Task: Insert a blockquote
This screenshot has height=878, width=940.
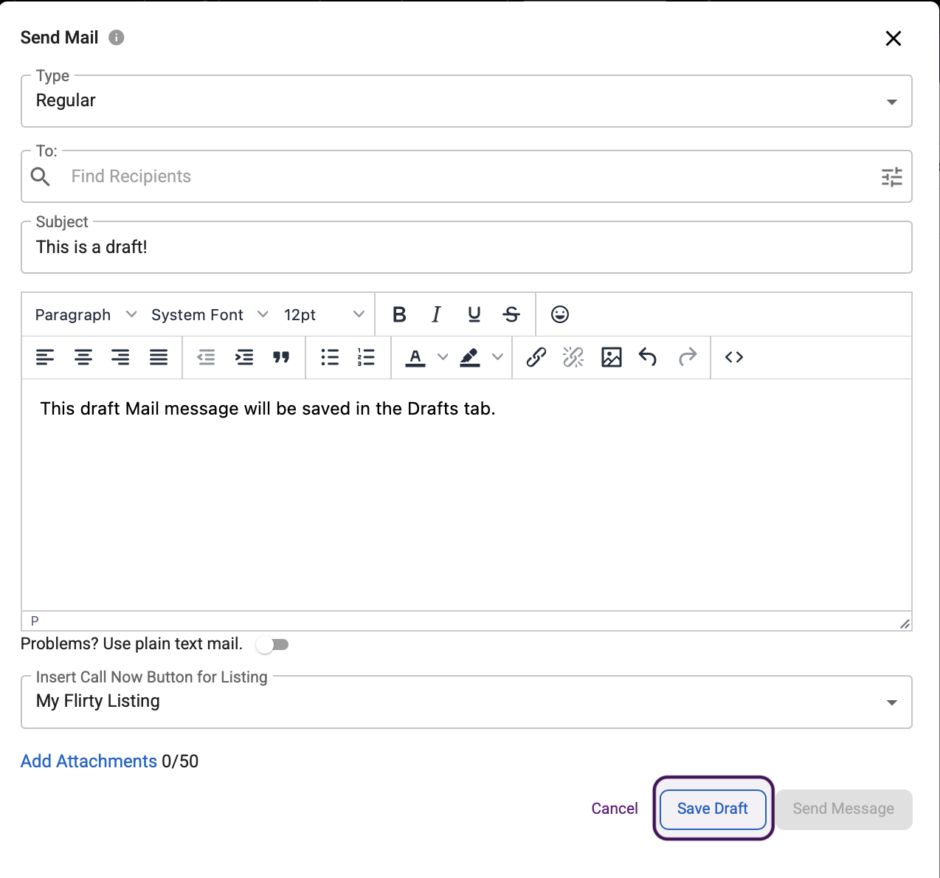Action: click(281, 358)
